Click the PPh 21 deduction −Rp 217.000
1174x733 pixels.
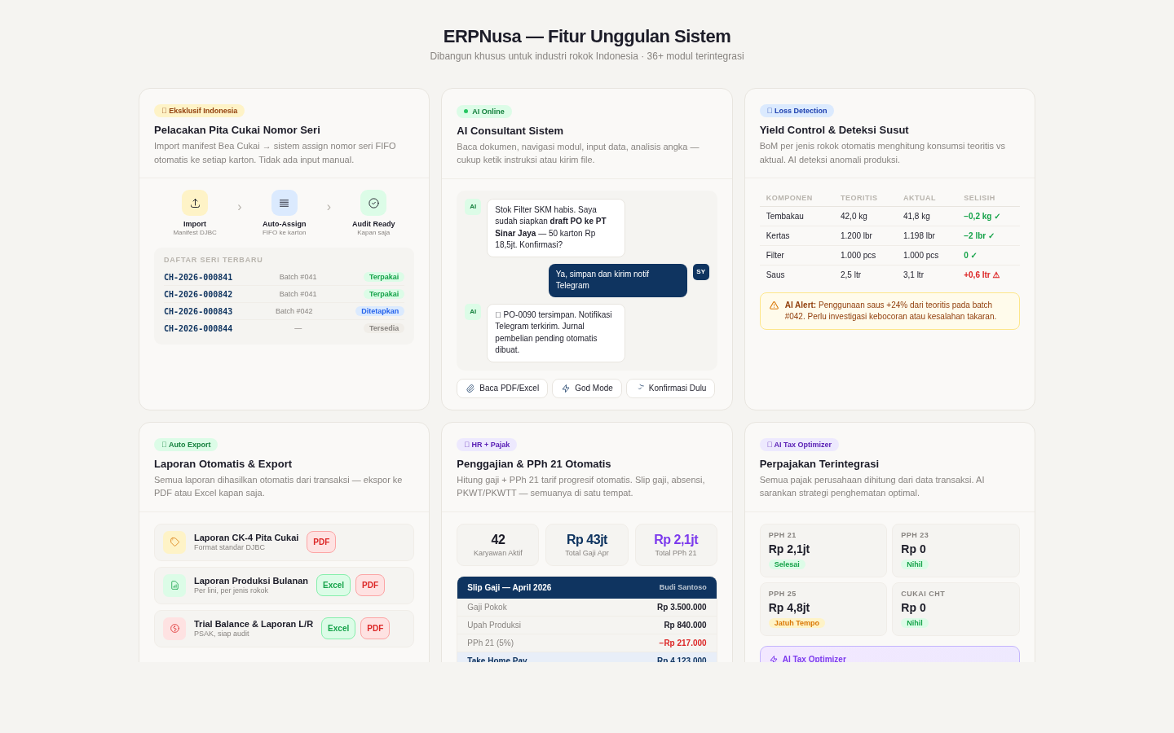(x=682, y=643)
